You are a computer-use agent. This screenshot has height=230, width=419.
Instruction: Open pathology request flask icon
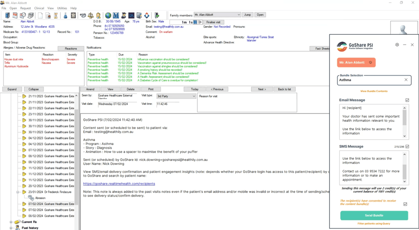[66, 15]
